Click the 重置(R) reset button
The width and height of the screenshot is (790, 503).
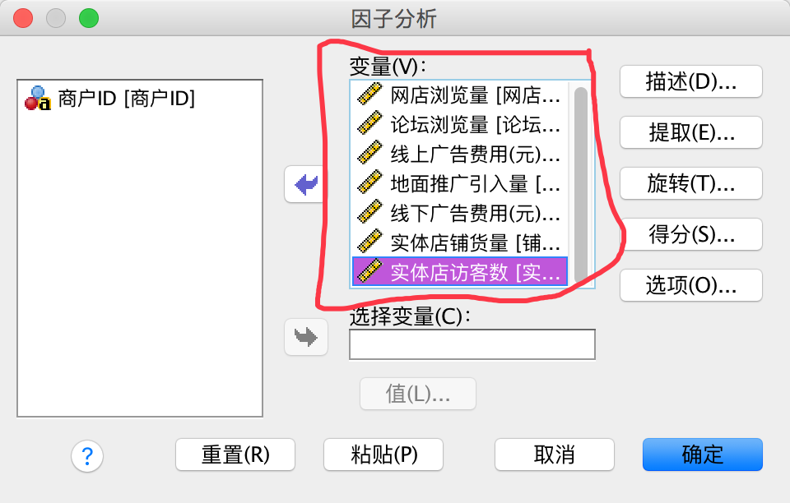click(x=235, y=455)
